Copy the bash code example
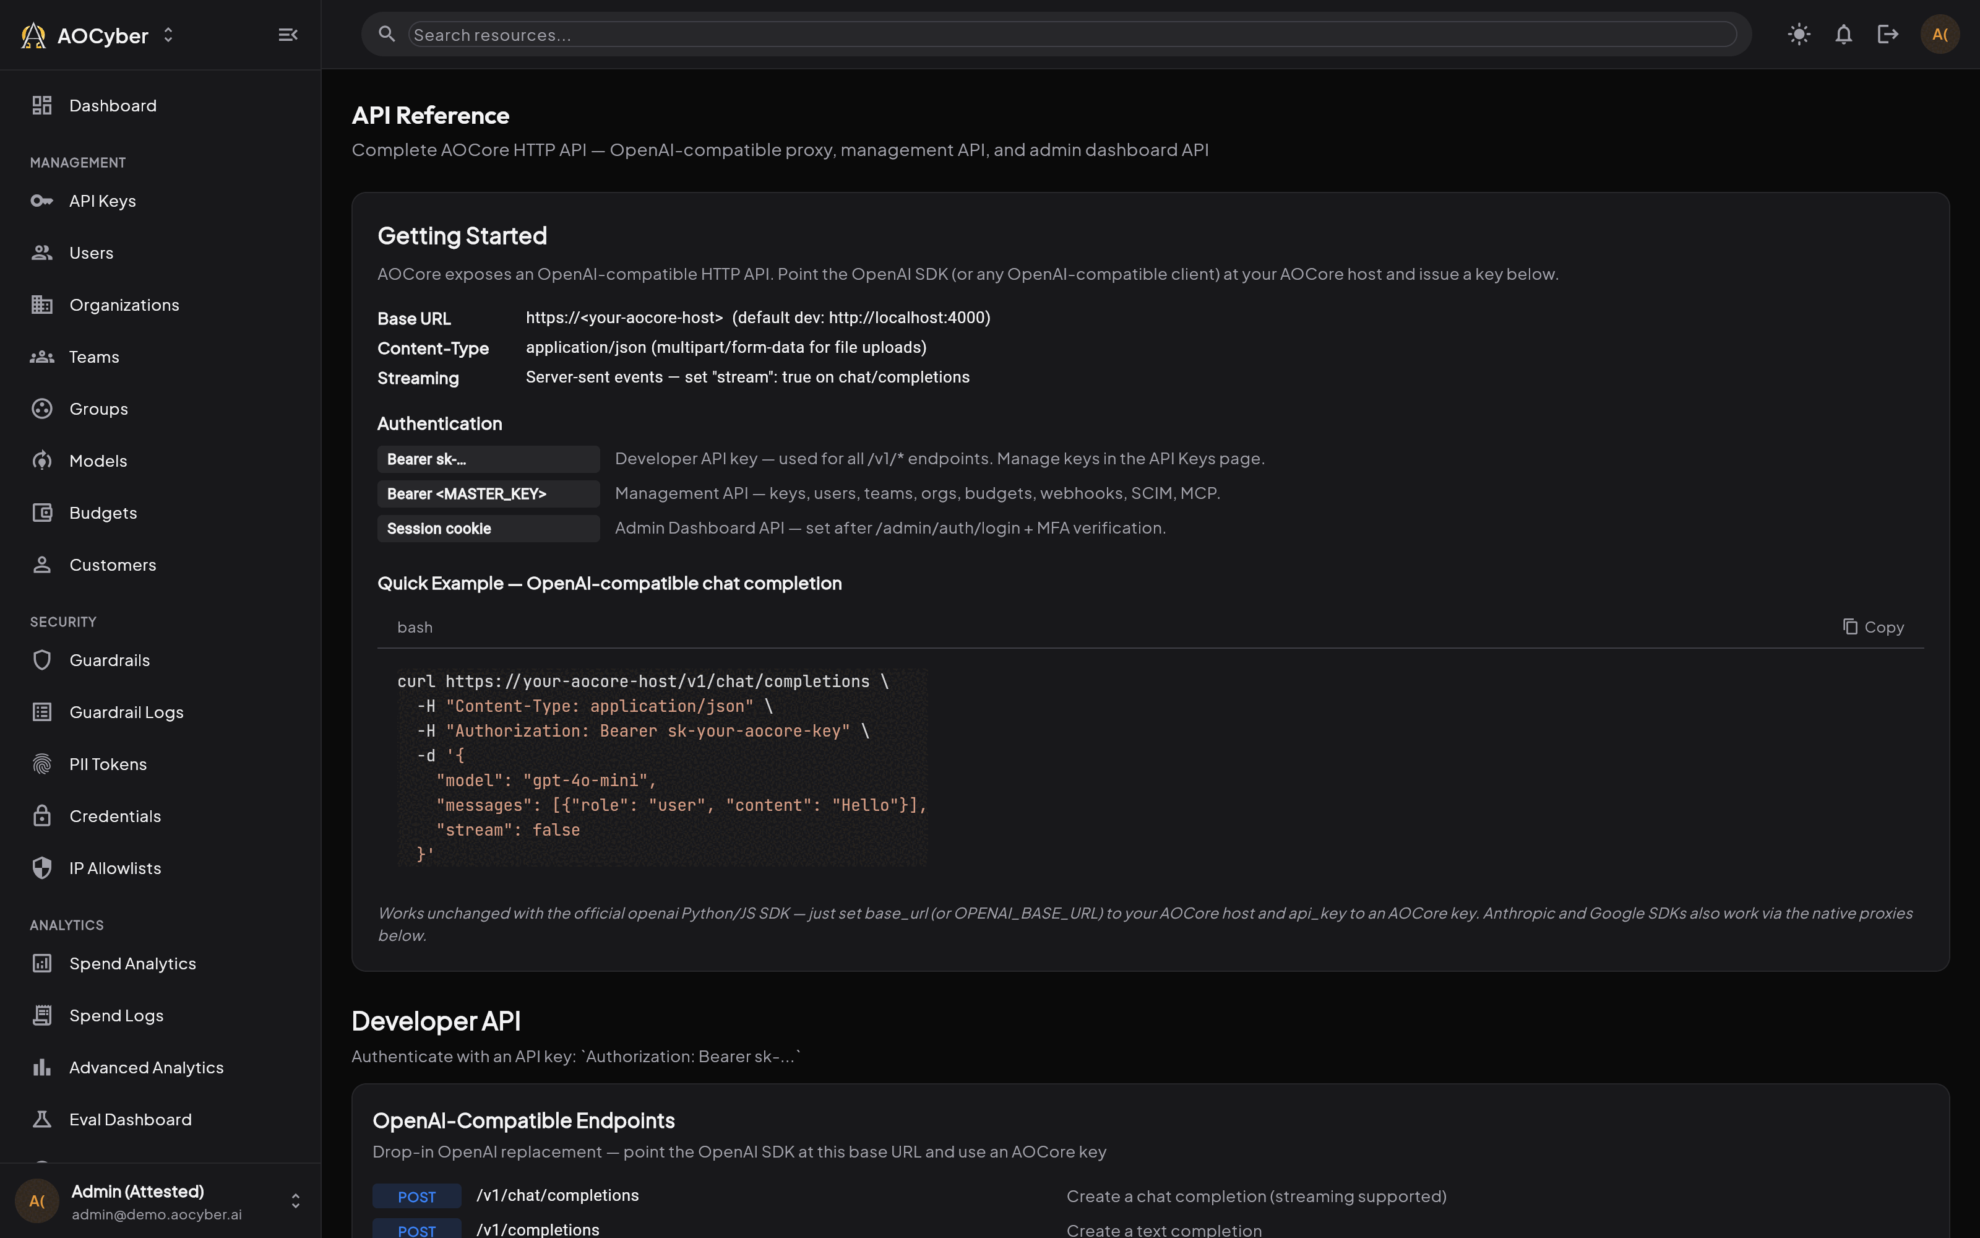 (x=1873, y=627)
